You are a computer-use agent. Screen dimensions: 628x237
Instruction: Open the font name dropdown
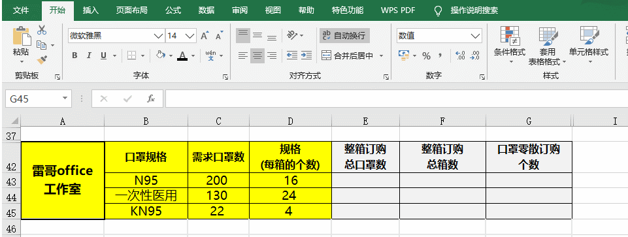click(x=159, y=36)
